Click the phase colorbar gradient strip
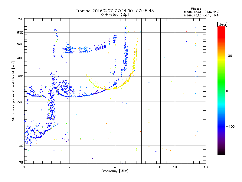Screen dimensions: 242x182 pyautogui.click(x=221, y=90)
